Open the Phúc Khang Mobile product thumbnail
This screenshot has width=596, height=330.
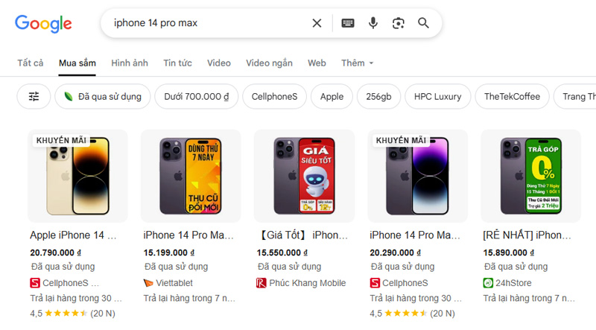tap(304, 176)
